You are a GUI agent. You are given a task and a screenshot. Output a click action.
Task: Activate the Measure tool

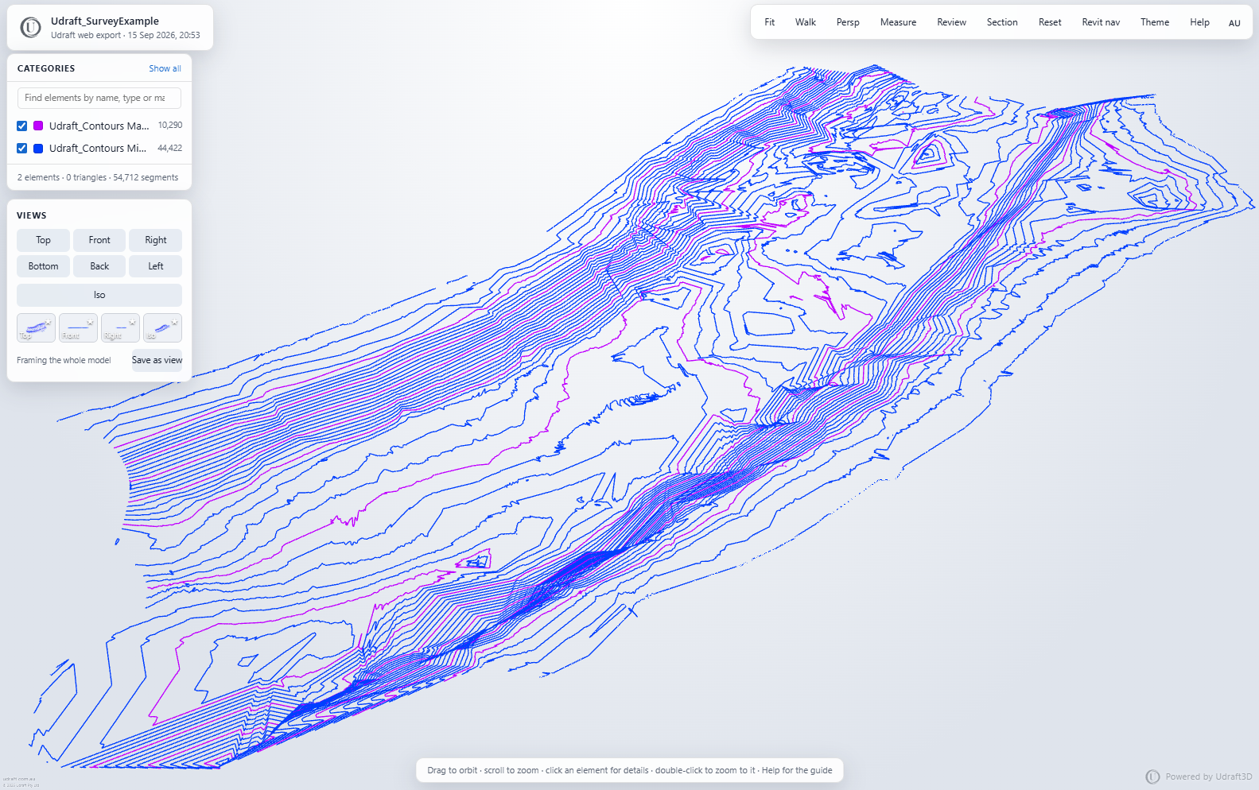point(898,22)
